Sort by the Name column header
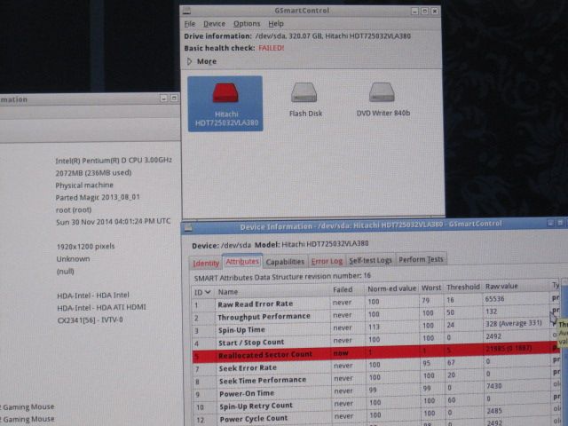This screenshot has width=568, height=426. [272, 291]
